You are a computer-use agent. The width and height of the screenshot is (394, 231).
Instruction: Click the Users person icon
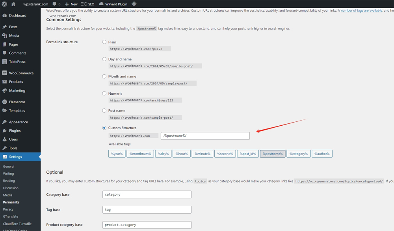click(x=4, y=139)
